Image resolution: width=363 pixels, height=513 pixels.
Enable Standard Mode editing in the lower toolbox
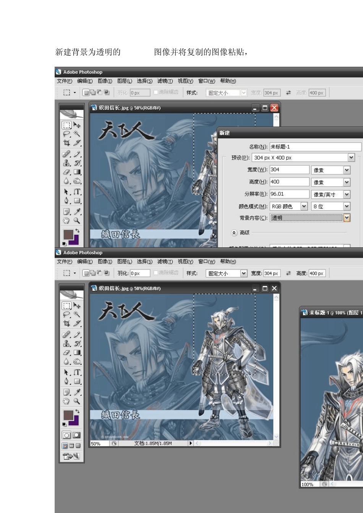(x=67, y=435)
